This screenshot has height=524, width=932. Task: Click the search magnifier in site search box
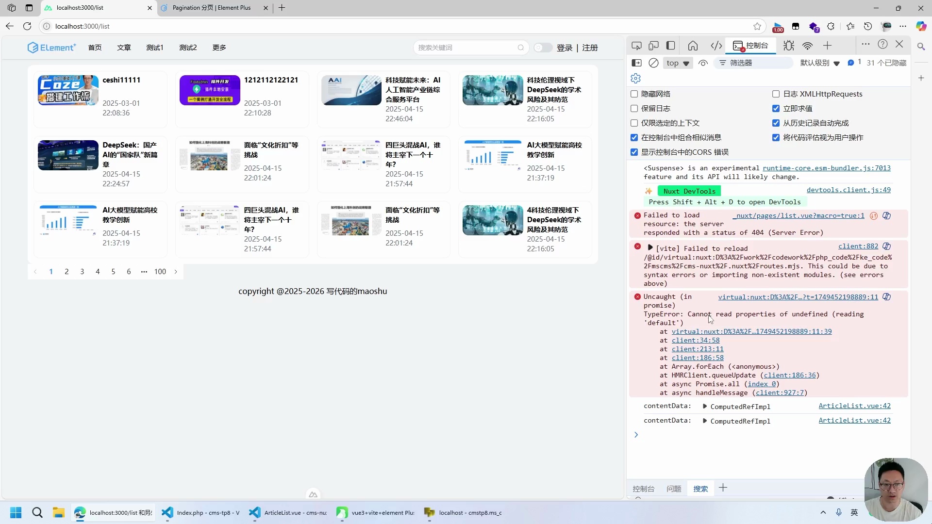click(521, 48)
